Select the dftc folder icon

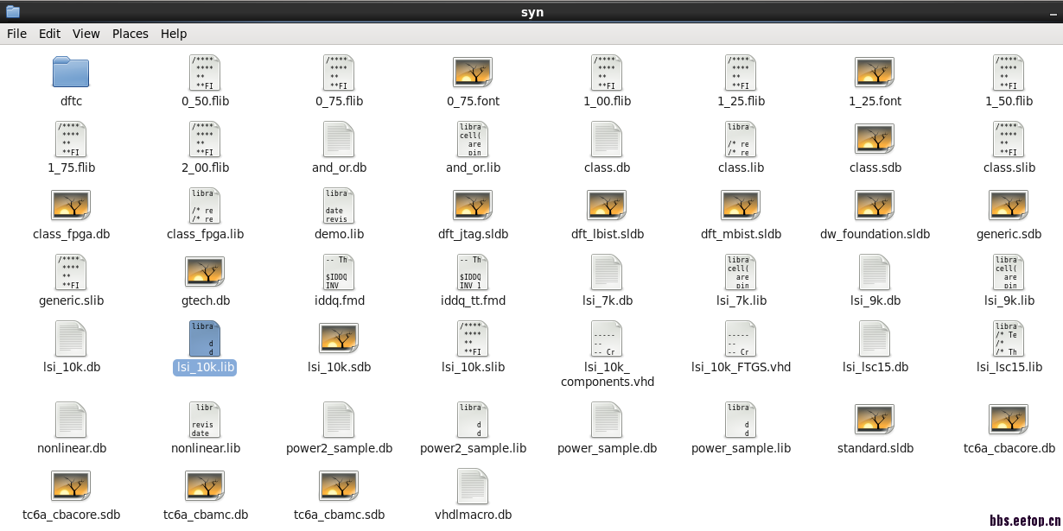tap(71, 73)
